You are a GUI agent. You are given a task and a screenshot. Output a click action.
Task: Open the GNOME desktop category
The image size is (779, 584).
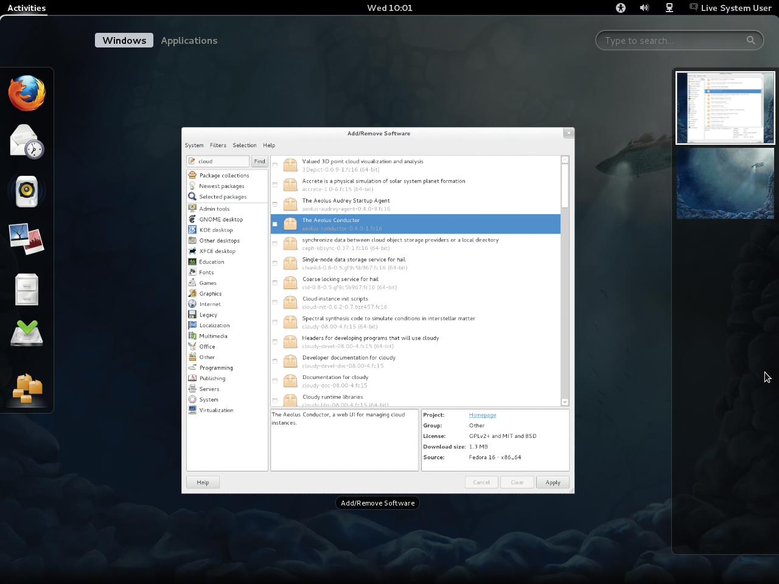click(x=222, y=219)
